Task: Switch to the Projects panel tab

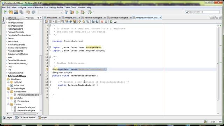Action: (x=29, y=18)
